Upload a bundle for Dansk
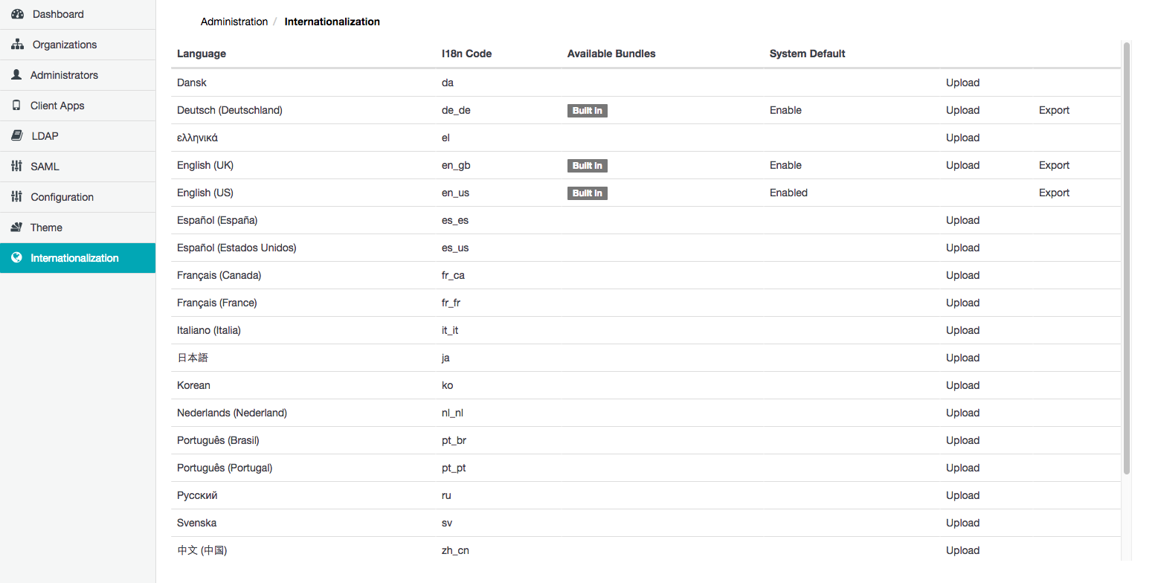1158x583 pixels. tap(962, 83)
